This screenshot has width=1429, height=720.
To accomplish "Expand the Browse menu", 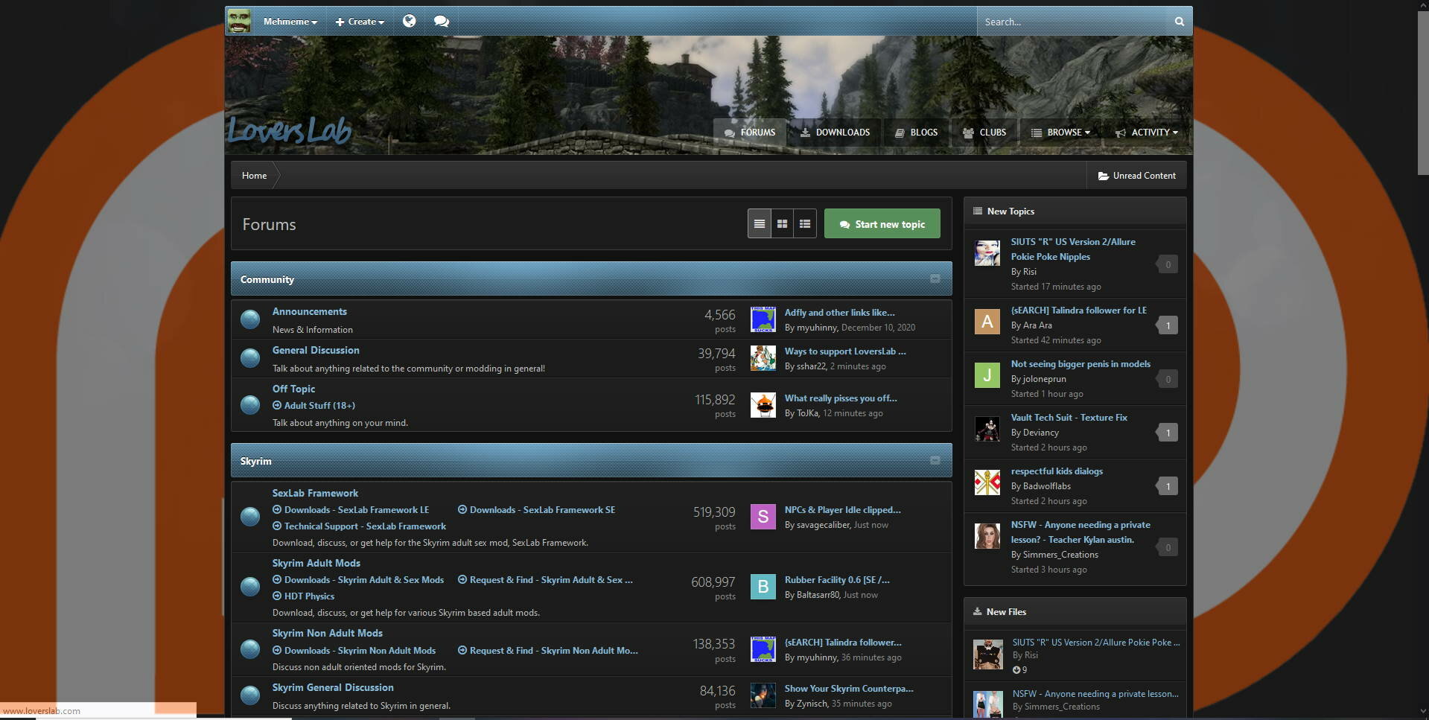I will (x=1060, y=133).
